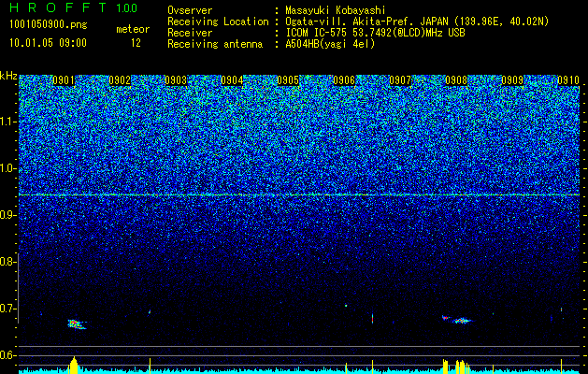Click the date 10.01.05 09:00
This screenshot has height=374, width=588.
click(48, 43)
